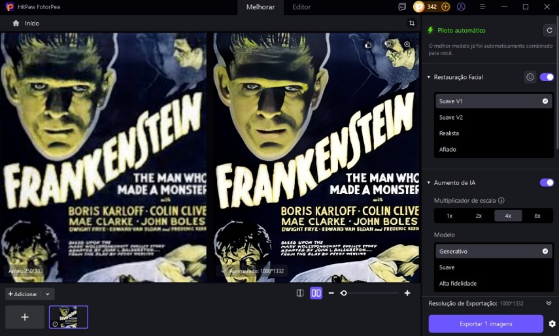Click the Início home icon
559x336 pixels.
pos(16,23)
